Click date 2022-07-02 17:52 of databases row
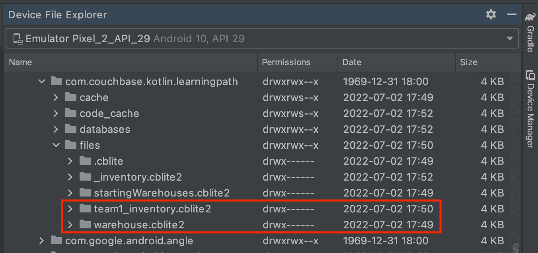The height and width of the screenshot is (253, 538). (x=388, y=129)
